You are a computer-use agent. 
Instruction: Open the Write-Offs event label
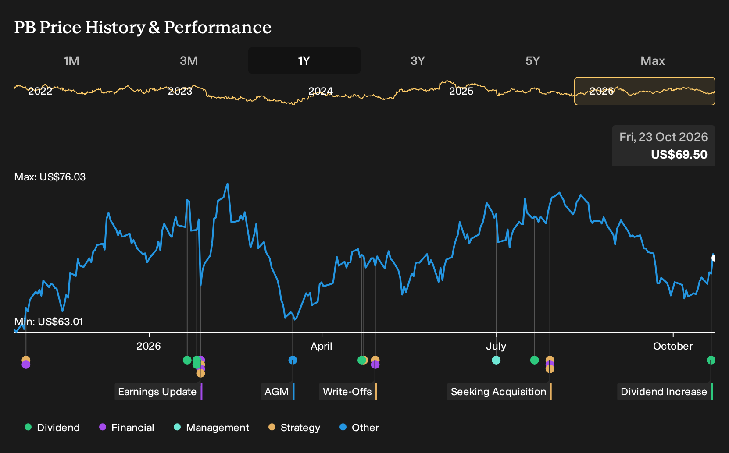click(348, 392)
